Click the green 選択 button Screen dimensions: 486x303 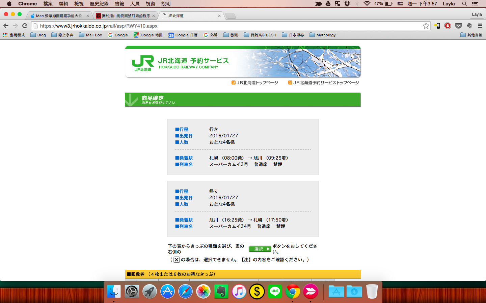coord(260,249)
